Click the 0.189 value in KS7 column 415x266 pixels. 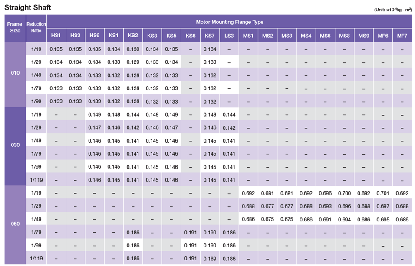click(x=210, y=259)
